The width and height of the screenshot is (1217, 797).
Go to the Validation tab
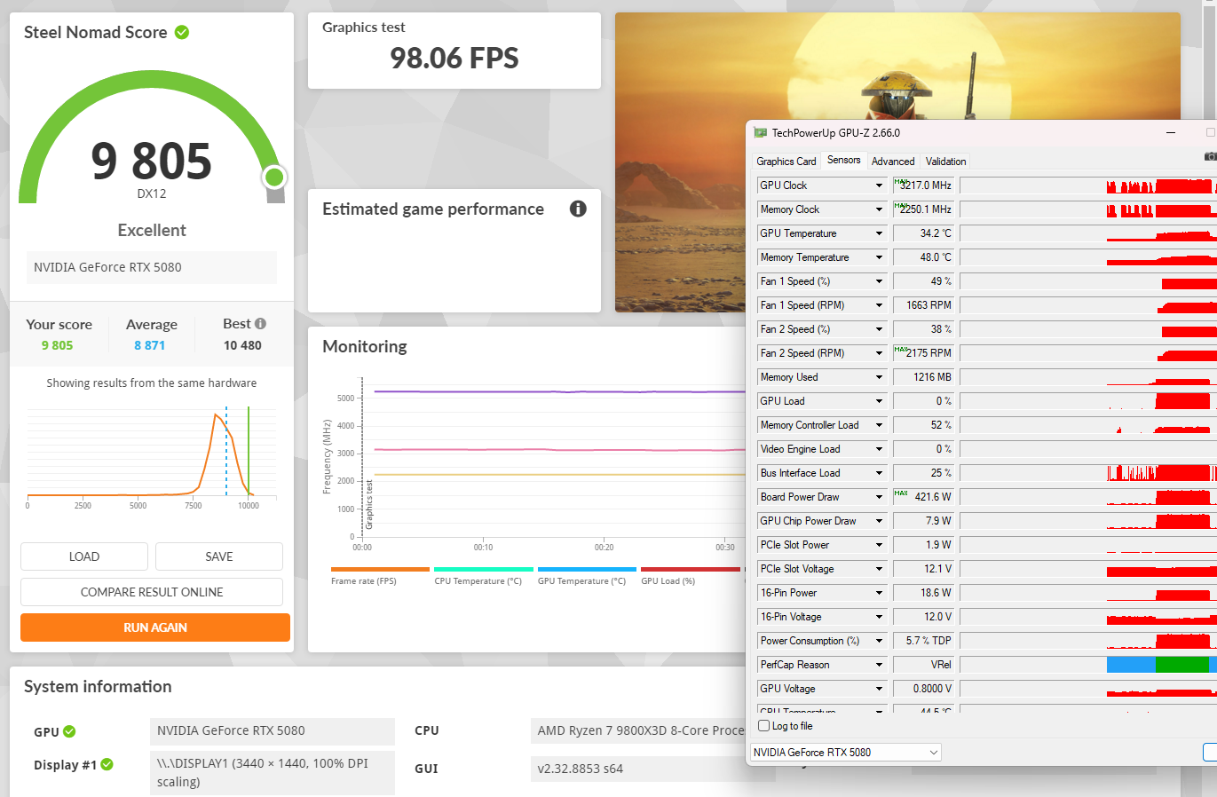pos(945,162)
